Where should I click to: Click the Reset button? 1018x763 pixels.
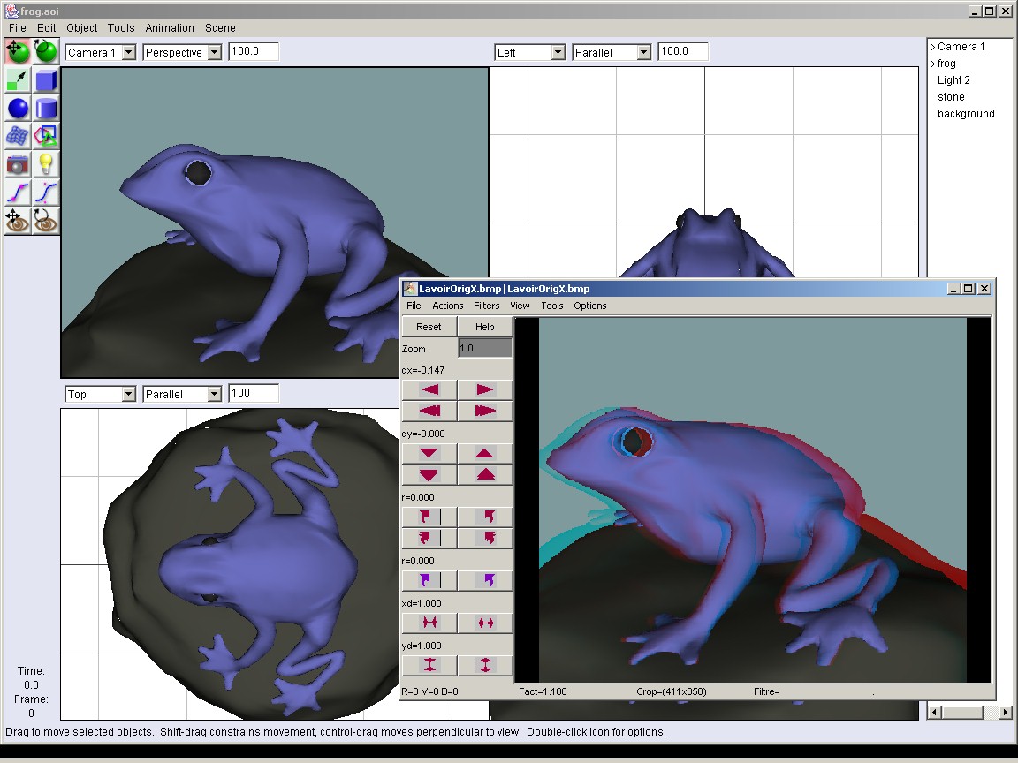(429, 327)
